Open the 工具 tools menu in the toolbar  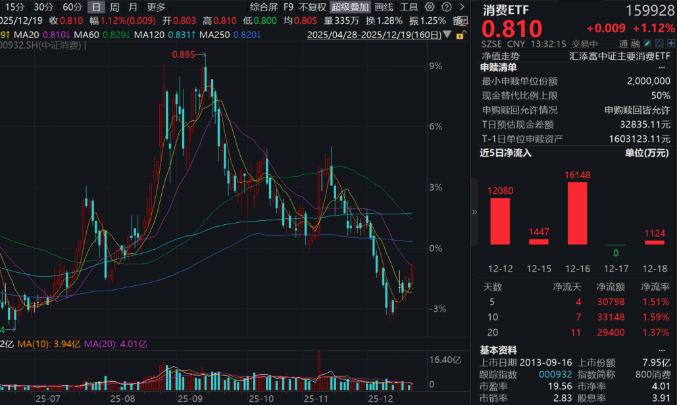[408, 7]
